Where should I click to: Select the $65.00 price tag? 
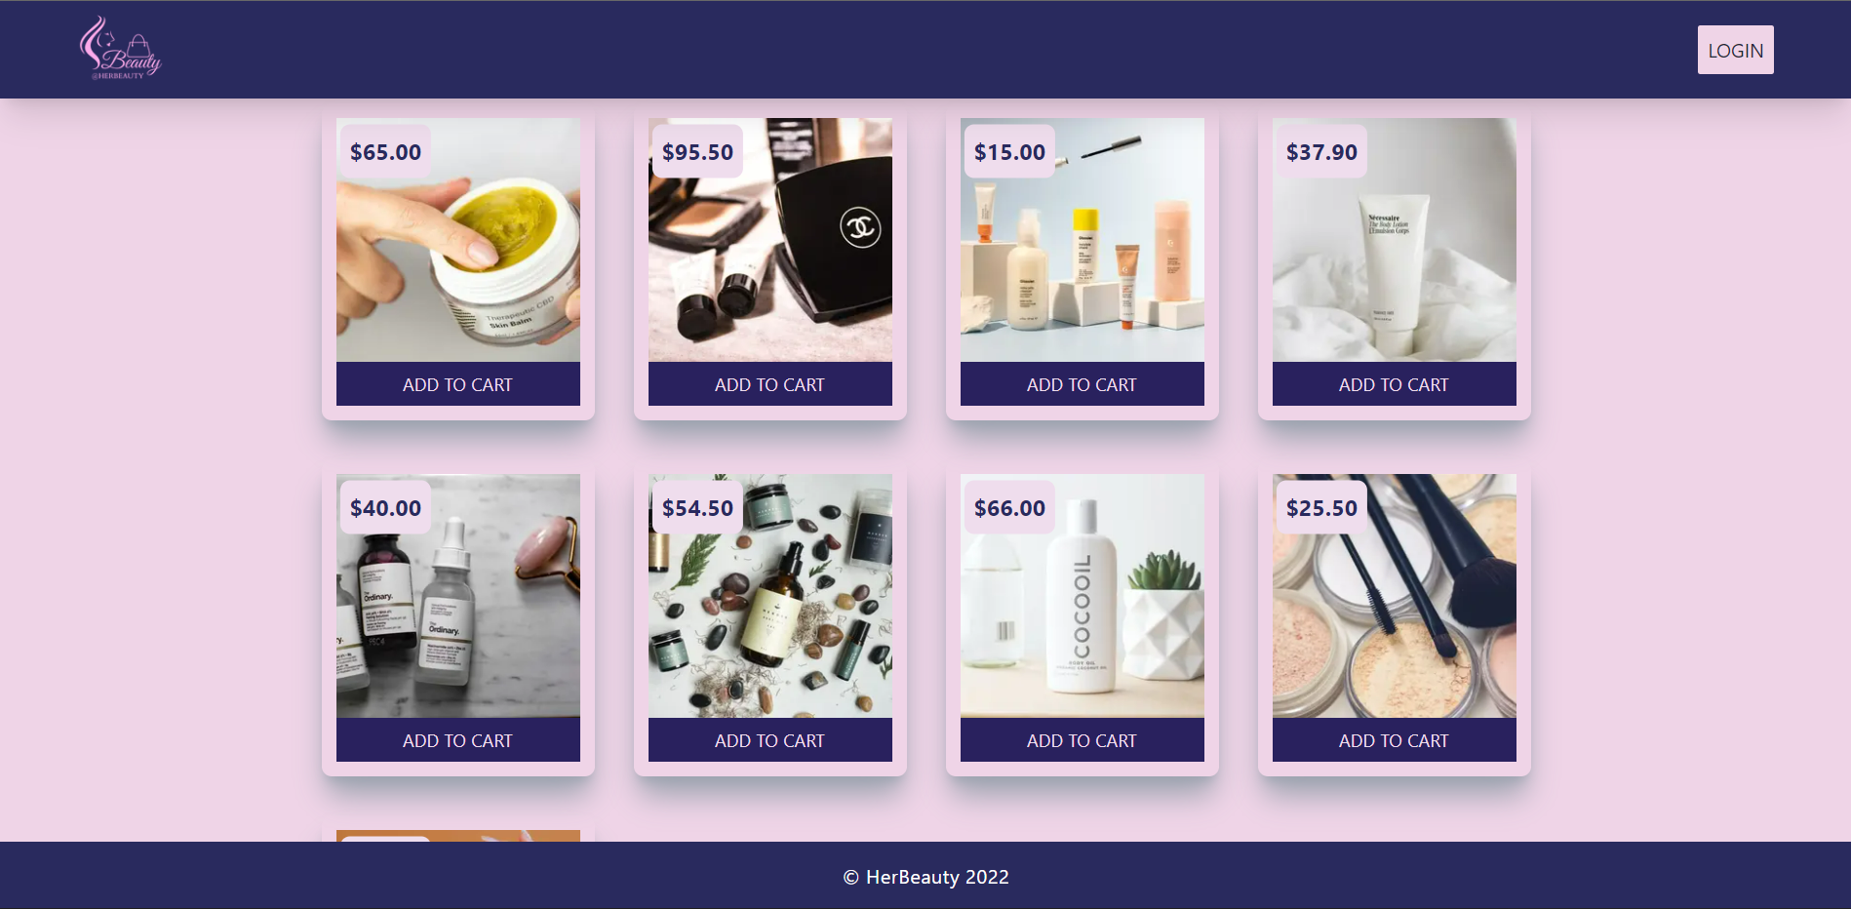coord(386,152)
